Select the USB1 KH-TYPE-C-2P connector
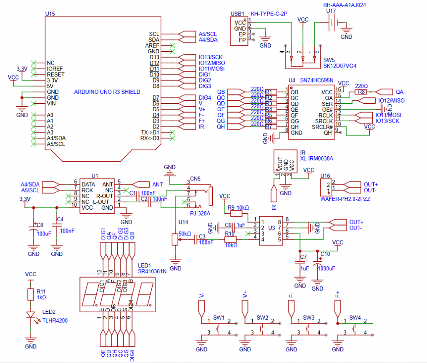Image resolution: width=427 pixels, height=363 pixels. (239, 31)
